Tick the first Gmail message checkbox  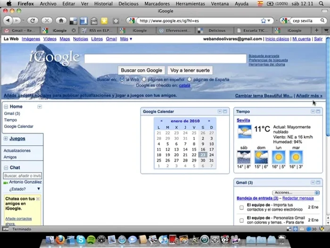[241, 207]
